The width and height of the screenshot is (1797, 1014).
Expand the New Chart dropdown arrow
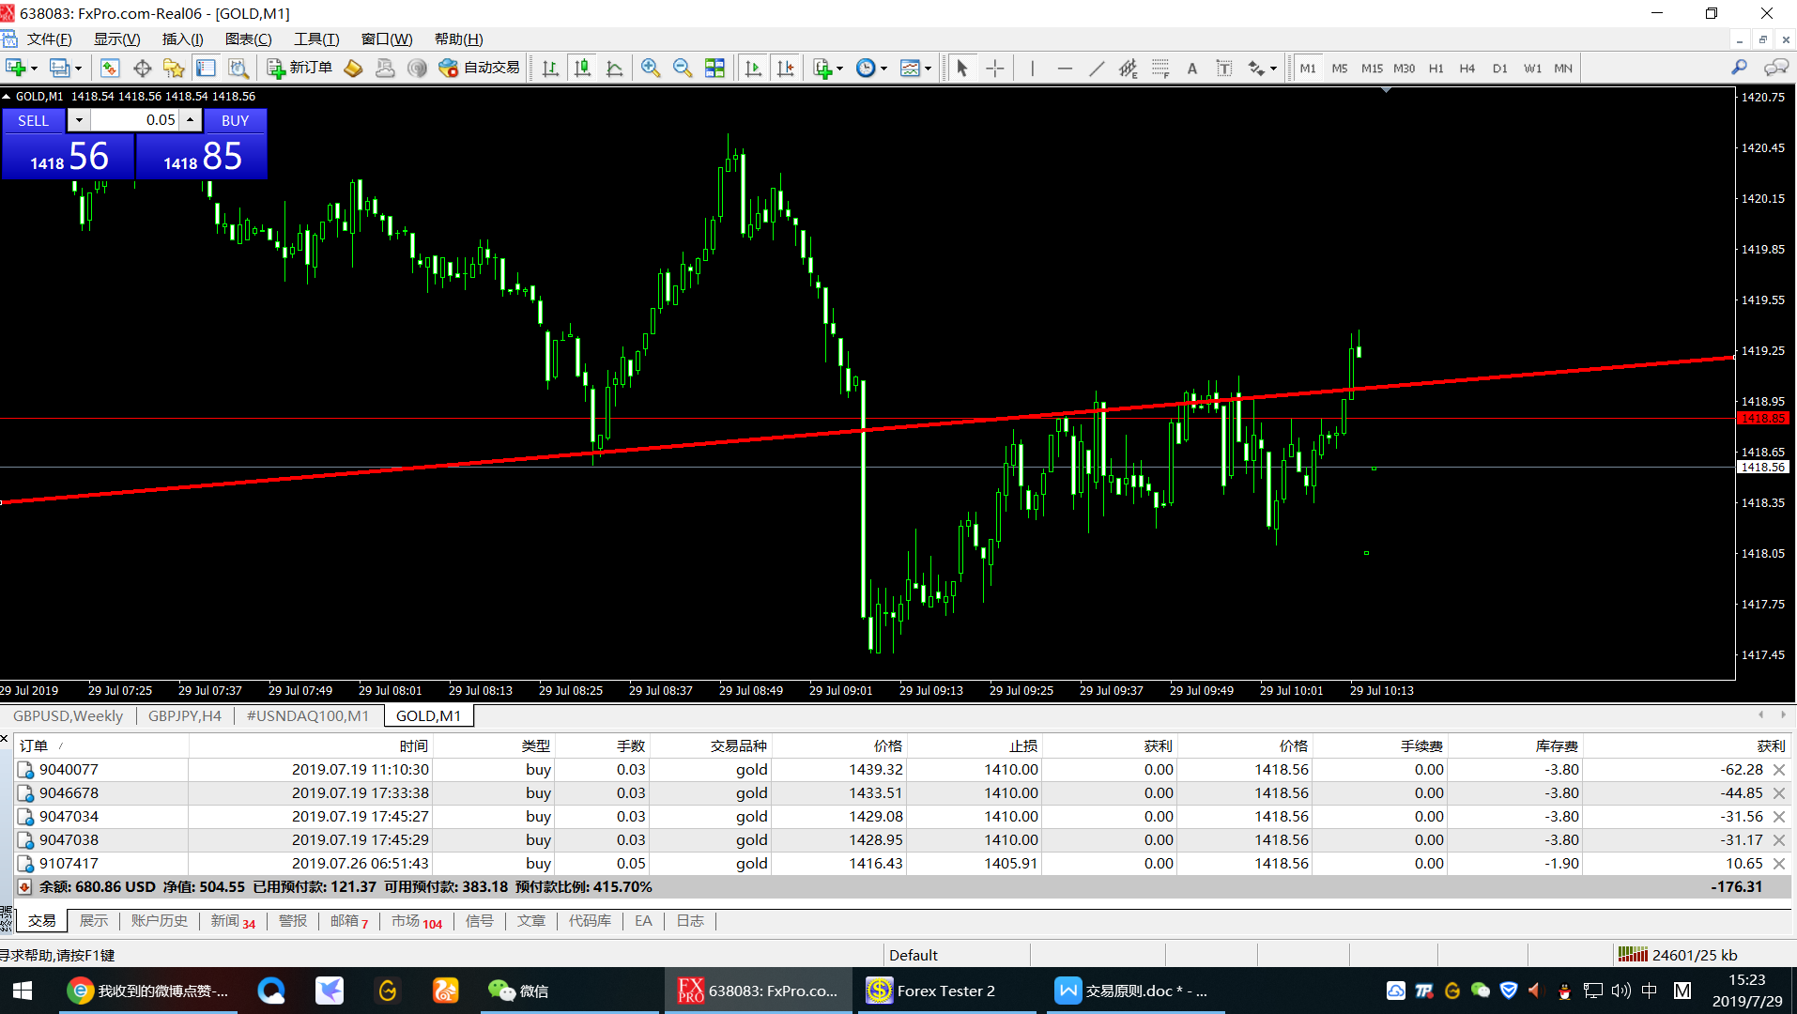[x=34, y=69]
